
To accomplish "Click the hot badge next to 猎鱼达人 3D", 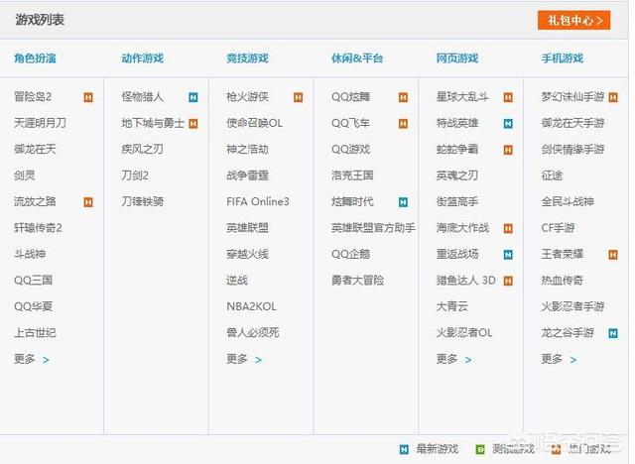I will point(508,281).
